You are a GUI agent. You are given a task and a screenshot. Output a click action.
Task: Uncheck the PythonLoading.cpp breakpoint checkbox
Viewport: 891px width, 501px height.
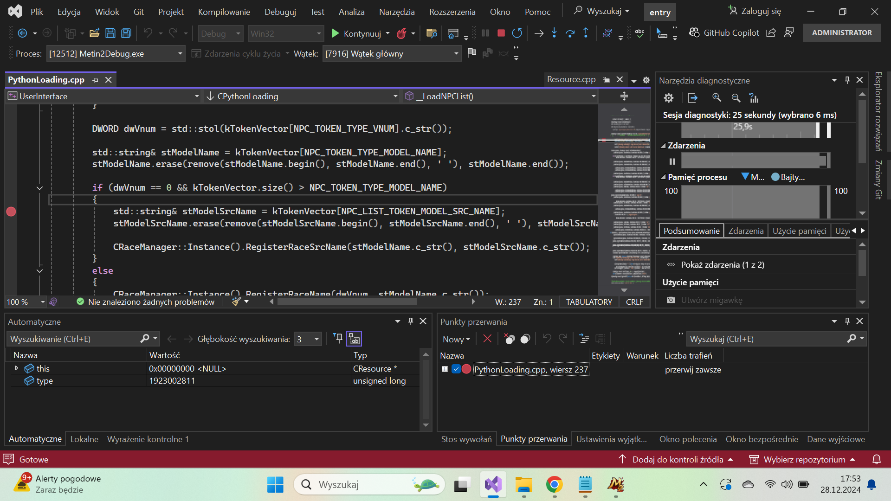click(456, 369)
